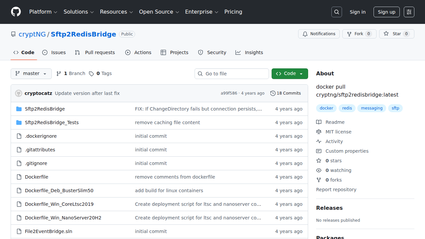Open the docker topic tag link
The image size is (425, 239).
click(326, 108)
